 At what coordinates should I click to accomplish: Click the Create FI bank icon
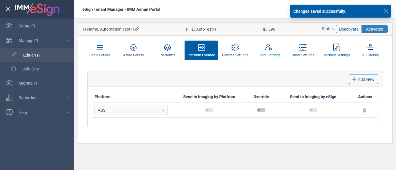pyautogui.click(x=9, y=26)
